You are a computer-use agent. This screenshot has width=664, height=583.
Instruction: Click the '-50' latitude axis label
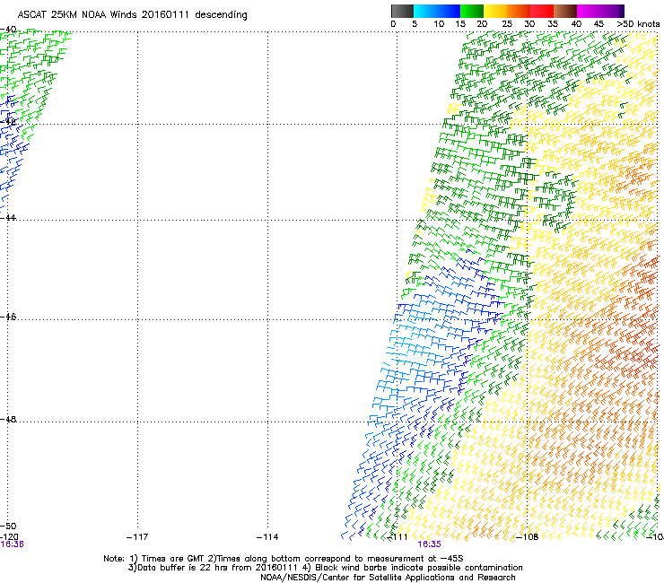[8, 526]
